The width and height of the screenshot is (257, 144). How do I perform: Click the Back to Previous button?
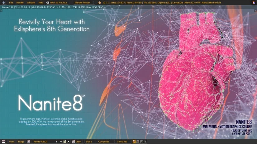(x=57, y=2)
